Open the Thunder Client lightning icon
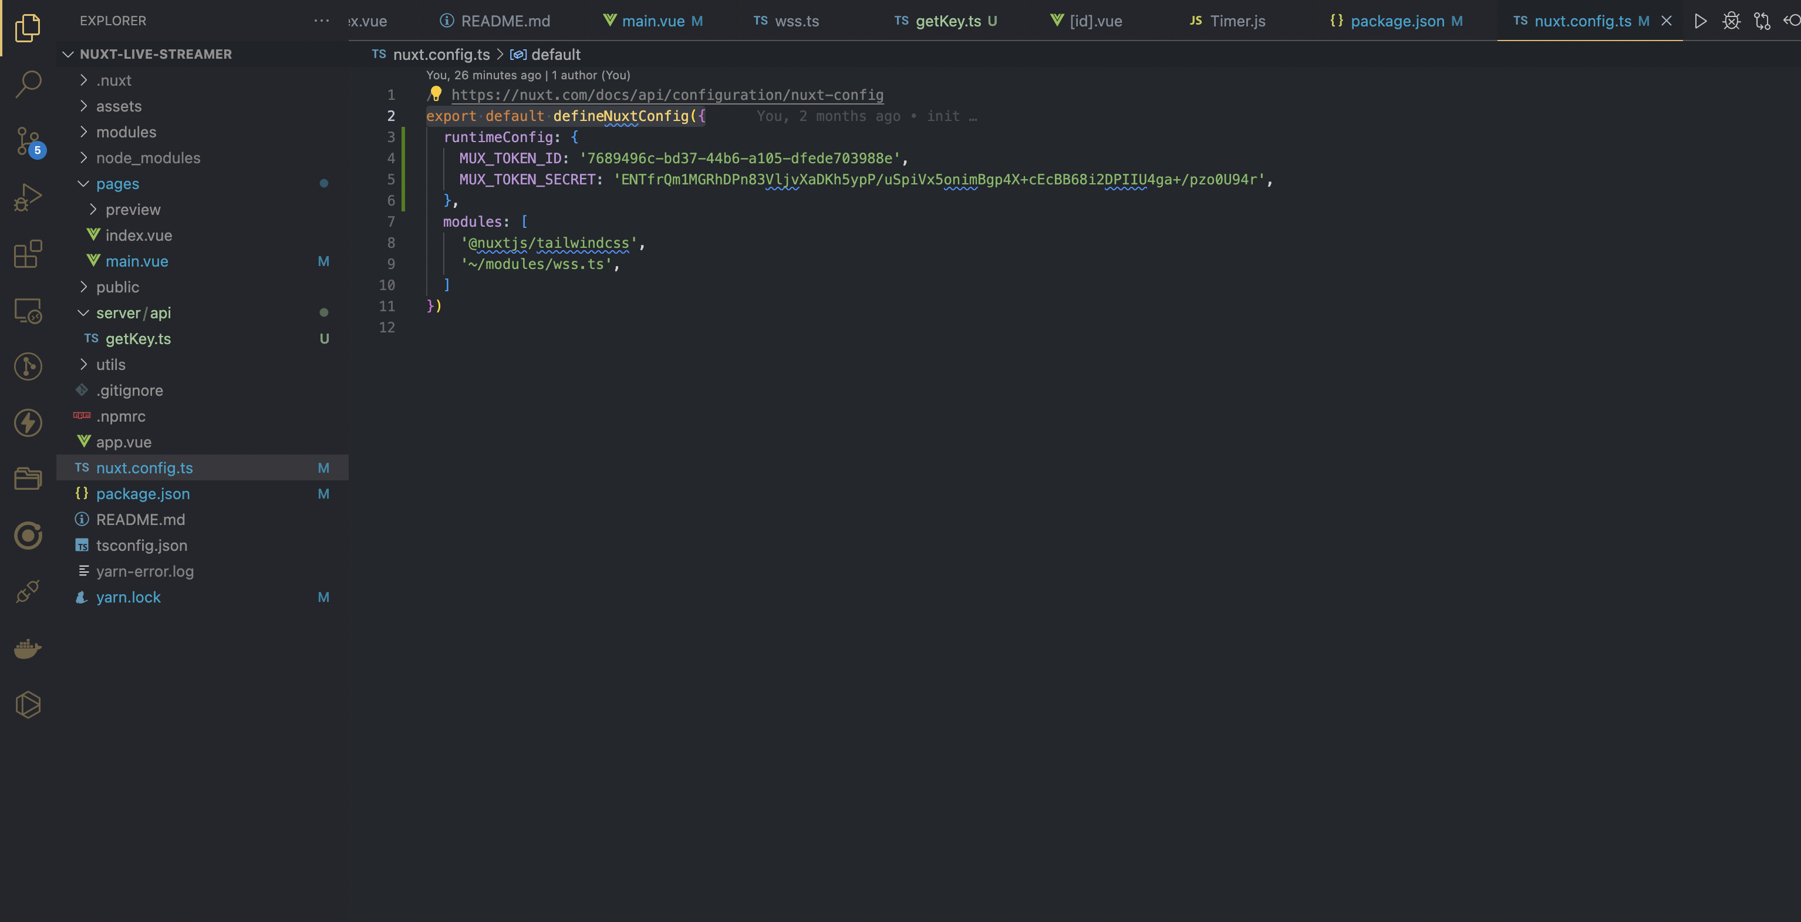 28,423
